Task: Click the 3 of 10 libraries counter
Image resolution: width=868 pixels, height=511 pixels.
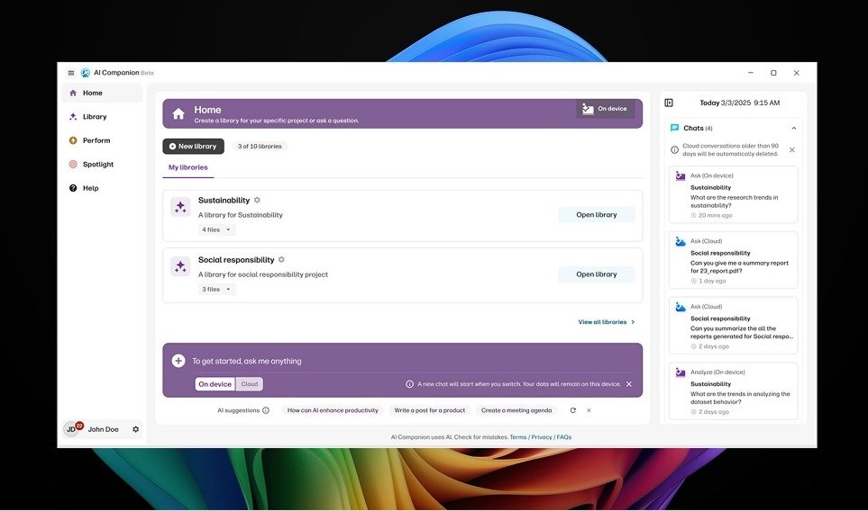Action: [x=260, y=147]
